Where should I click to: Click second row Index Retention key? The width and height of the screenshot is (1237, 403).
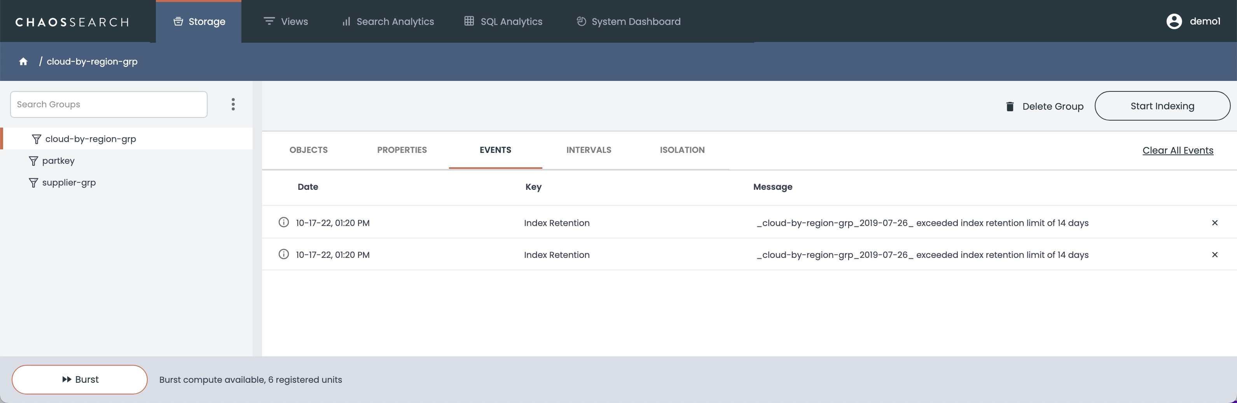(x=557, y=254)
